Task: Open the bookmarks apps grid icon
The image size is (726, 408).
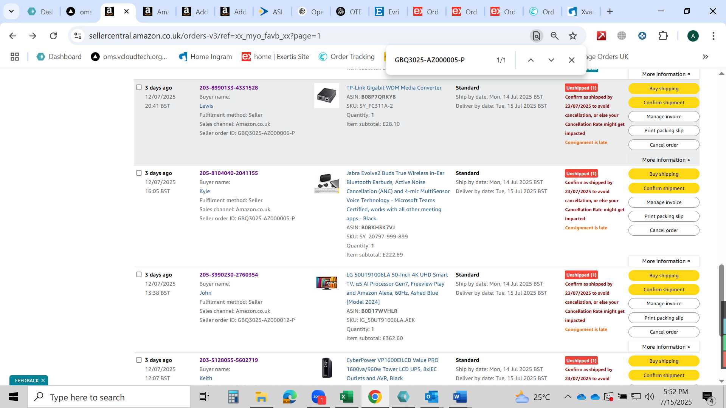Action: click(x=15, y=57)
